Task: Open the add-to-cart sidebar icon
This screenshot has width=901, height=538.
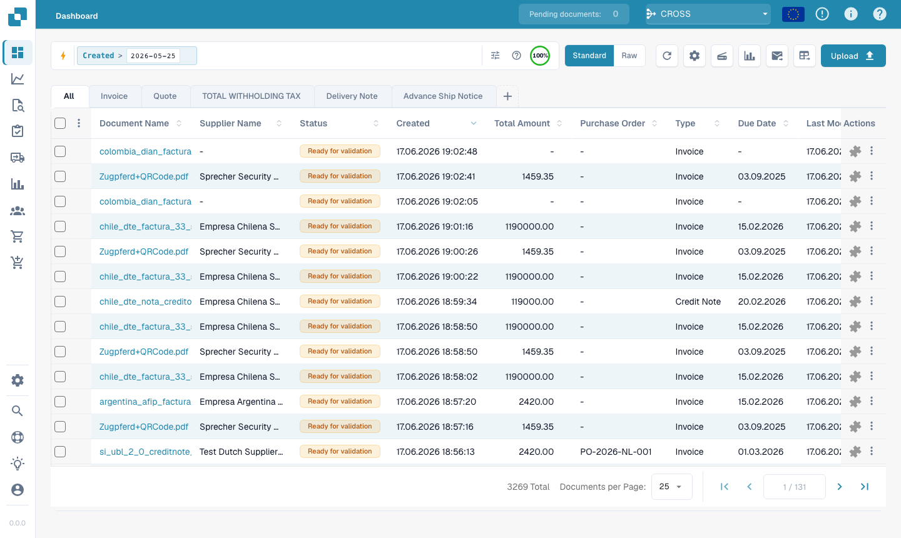Action: click(x=18, y=263)
